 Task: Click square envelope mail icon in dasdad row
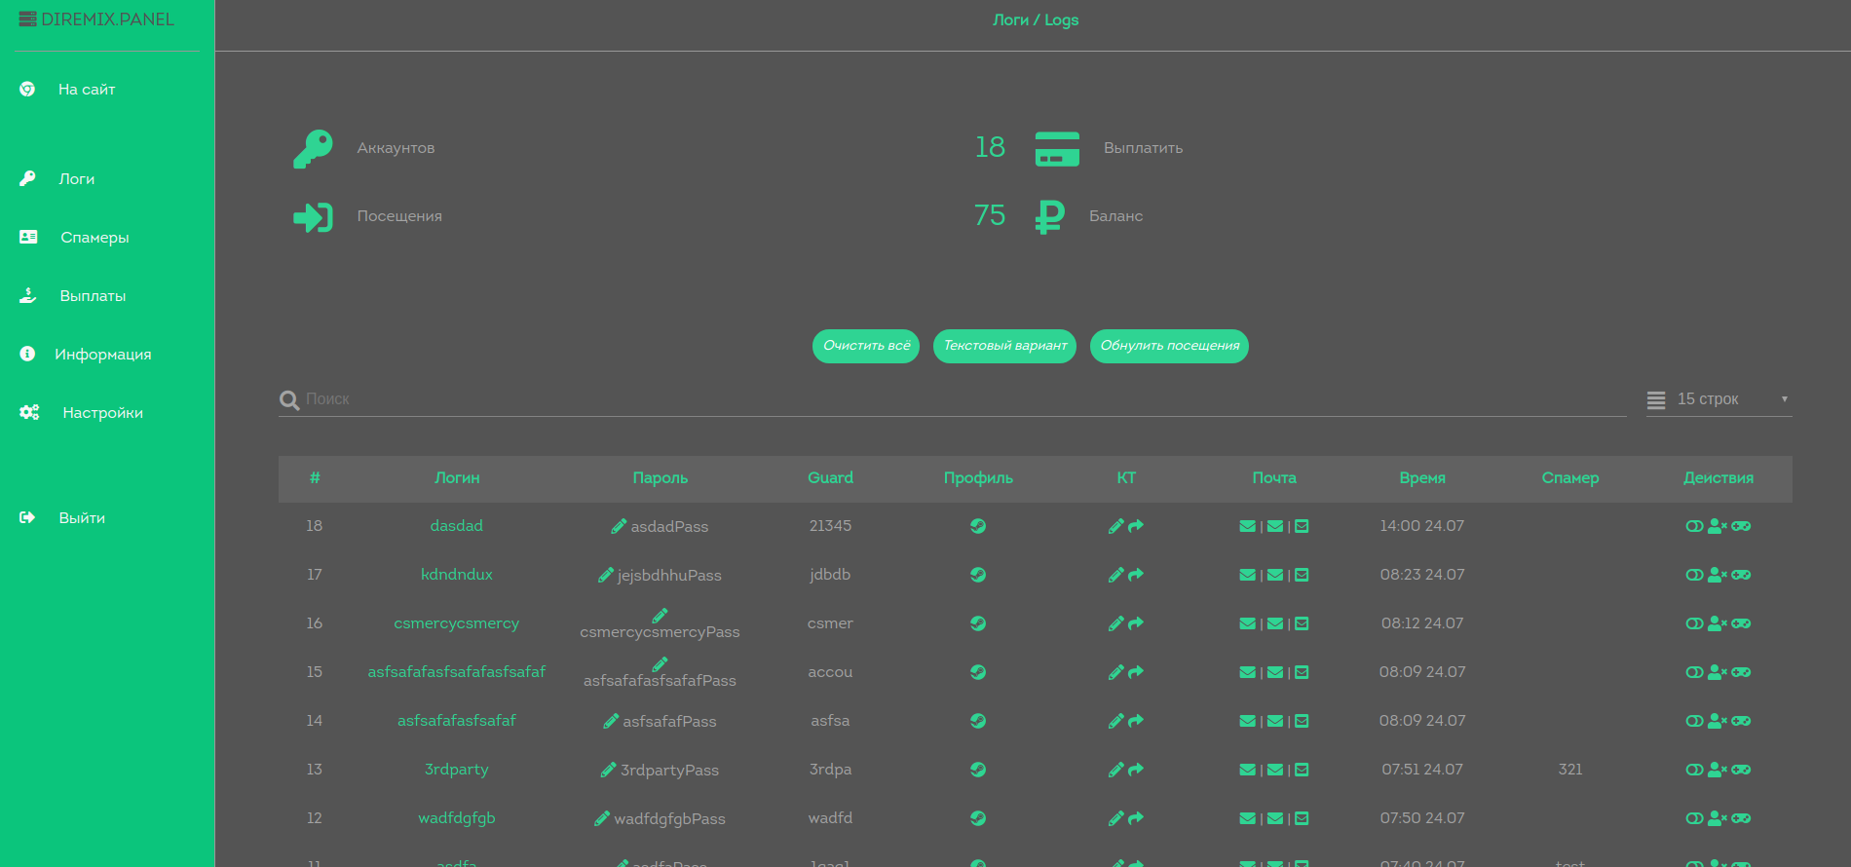point(1302,526)
